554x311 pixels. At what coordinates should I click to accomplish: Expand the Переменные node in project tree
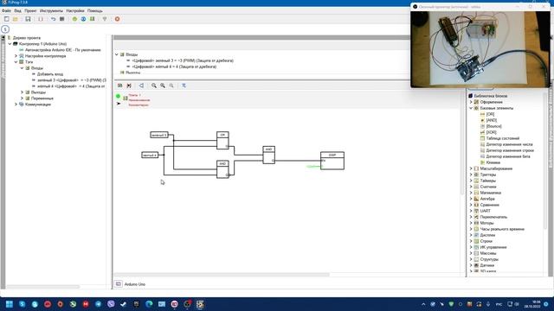pyautogui.click(x=22, y=98)
